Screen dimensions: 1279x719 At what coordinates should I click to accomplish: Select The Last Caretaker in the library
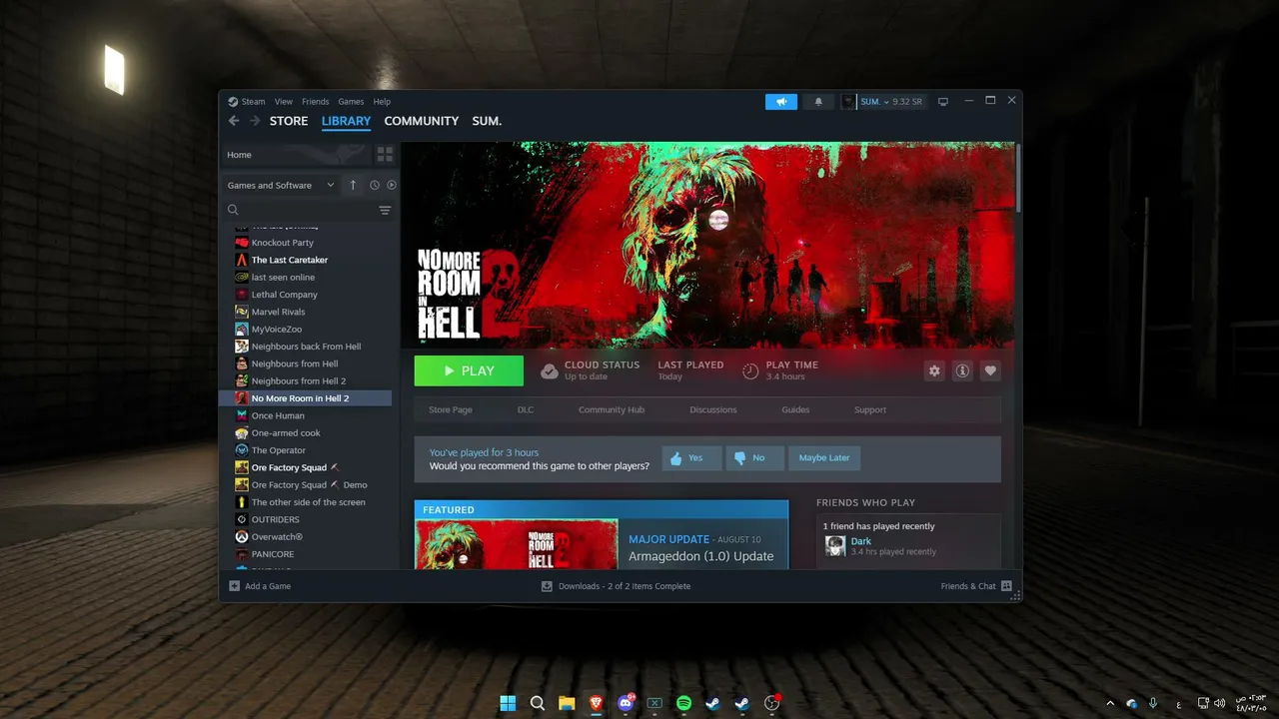pyautogui.click(x=290, y=260)
